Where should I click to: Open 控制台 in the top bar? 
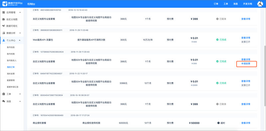[31, 4]
